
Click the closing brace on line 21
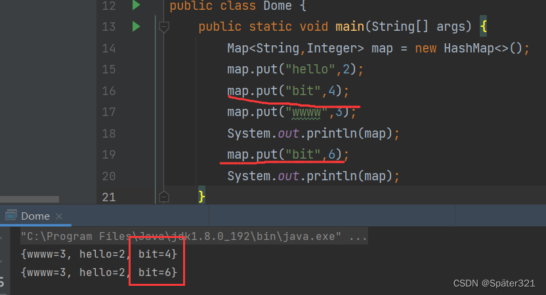pyautogui.click(x=202, y=196)
